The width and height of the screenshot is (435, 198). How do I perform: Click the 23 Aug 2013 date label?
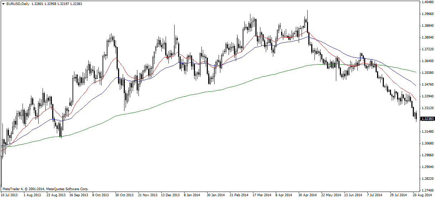pos(56,195)
